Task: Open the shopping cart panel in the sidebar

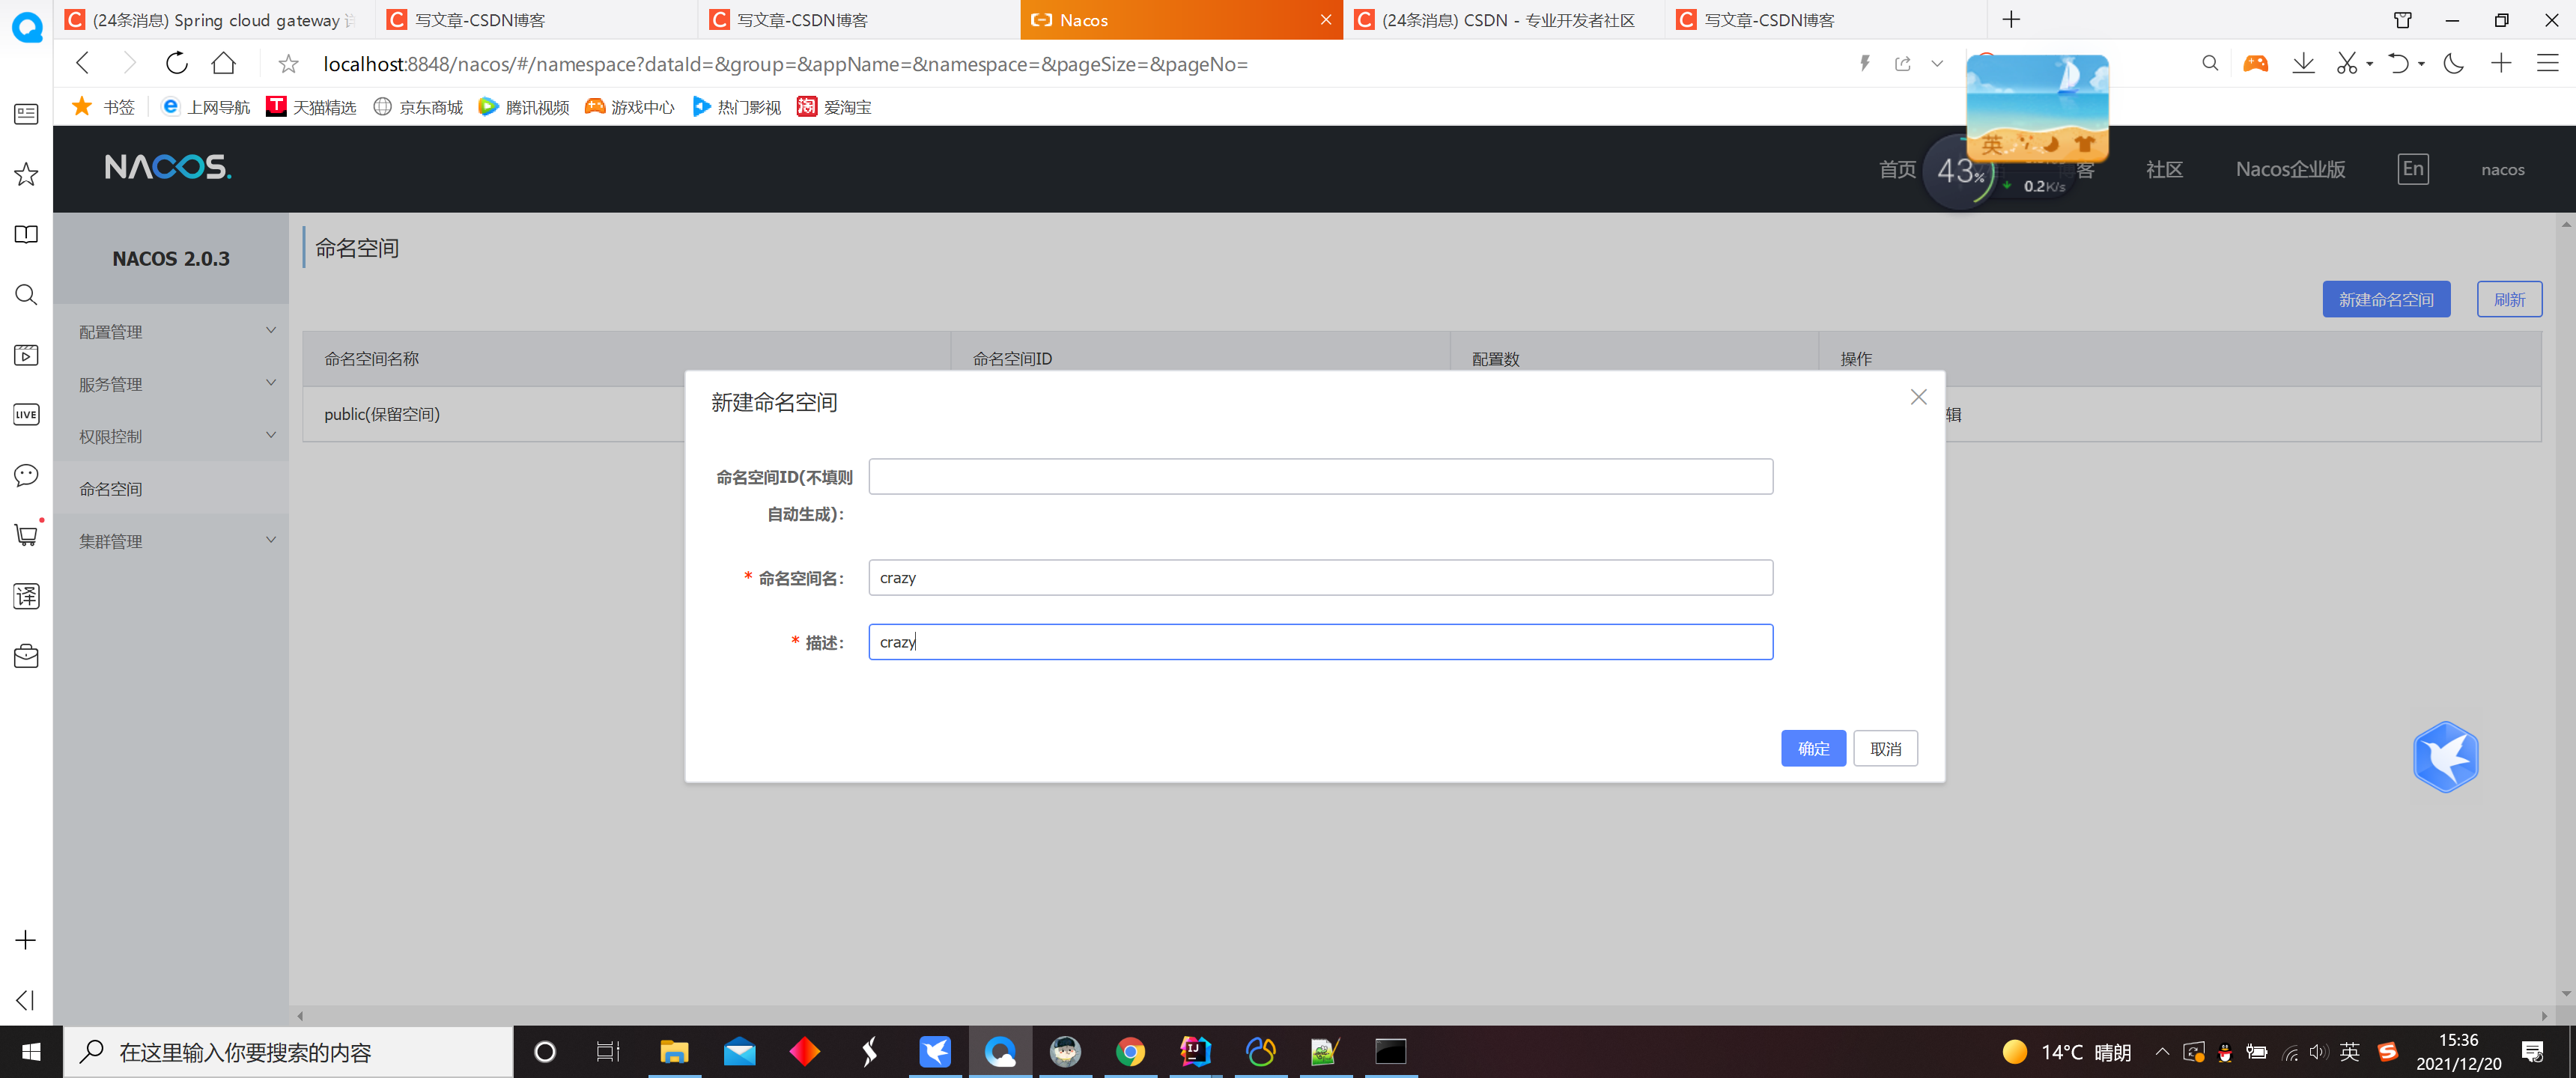Action: click(25, 535)
